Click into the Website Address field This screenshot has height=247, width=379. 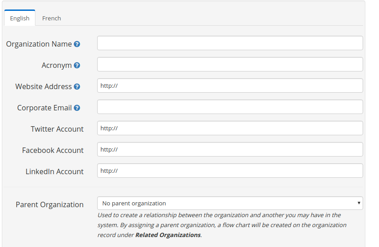pos(230,85)
